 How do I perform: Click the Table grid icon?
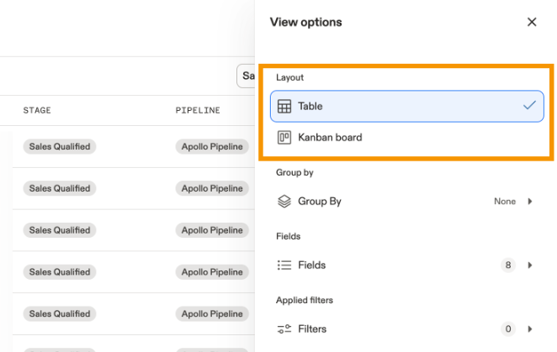[x=284, y=106]
